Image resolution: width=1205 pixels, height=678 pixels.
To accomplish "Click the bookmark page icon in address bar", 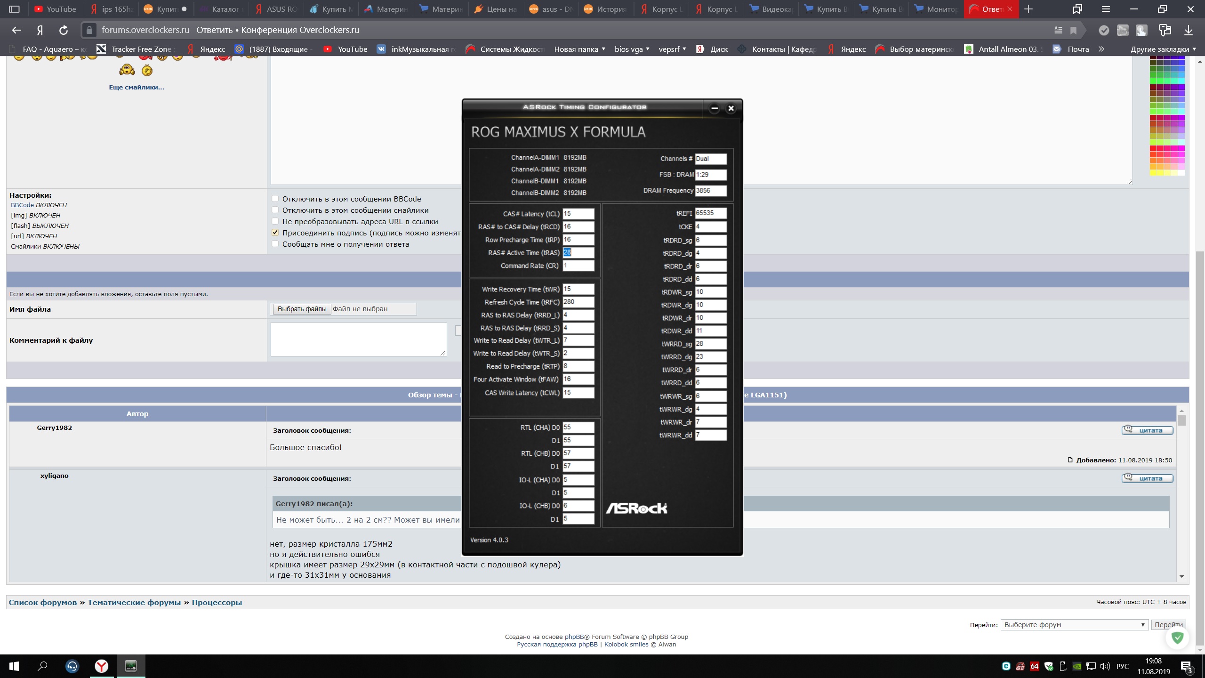I will click(1073, 30).
